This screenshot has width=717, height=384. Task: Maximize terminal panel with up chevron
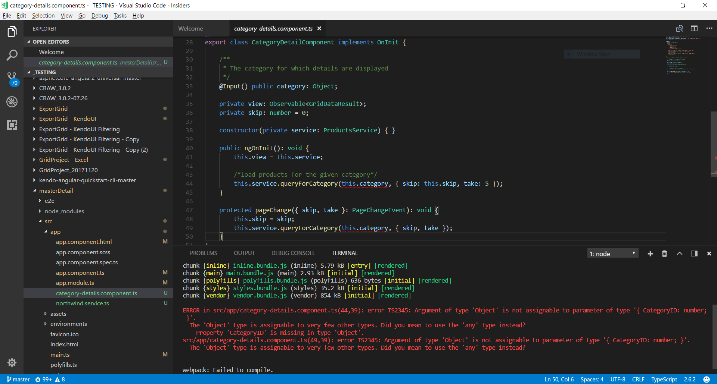coord(679,254)
